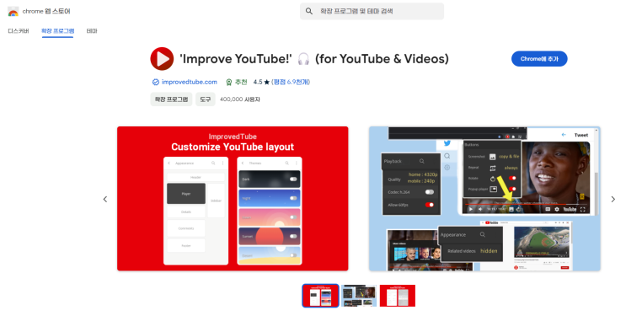This screenshot has height=321, width=626.
Task: Click the 확장 프로그램 category chip
Action: 171,99
